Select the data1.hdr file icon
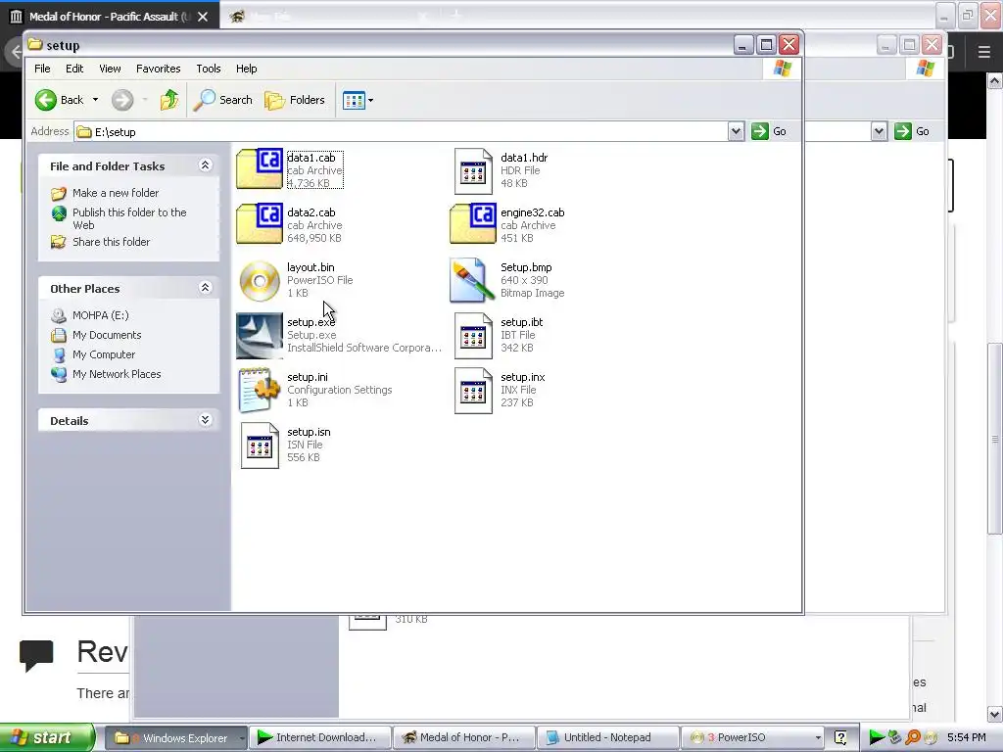The image size is (1003, 752). 473,171
